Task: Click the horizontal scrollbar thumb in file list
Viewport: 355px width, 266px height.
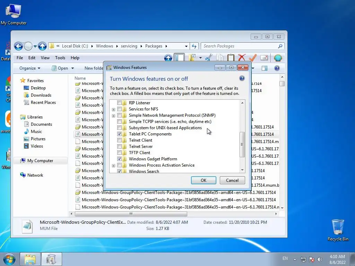Action: click(x=131, y=214)
